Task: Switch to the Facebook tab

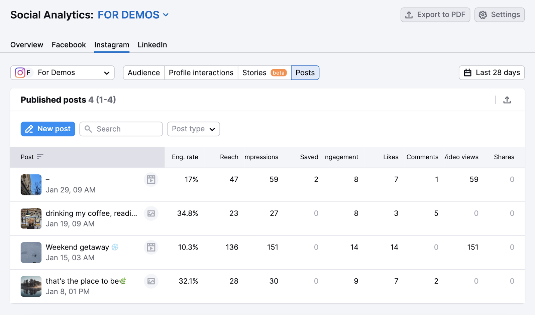Action: tap(69, 44)
